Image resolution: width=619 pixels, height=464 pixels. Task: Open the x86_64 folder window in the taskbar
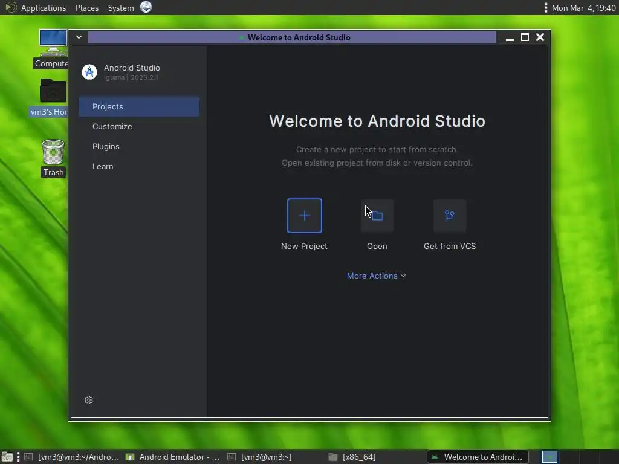click(x=352, y=457)
